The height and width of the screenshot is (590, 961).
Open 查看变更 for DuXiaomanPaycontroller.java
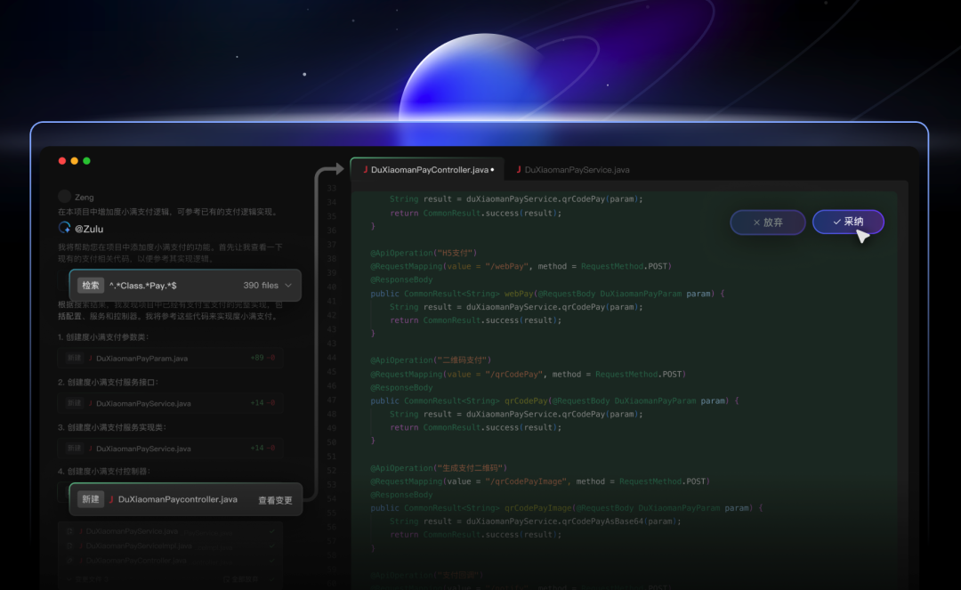coord(275,500)
